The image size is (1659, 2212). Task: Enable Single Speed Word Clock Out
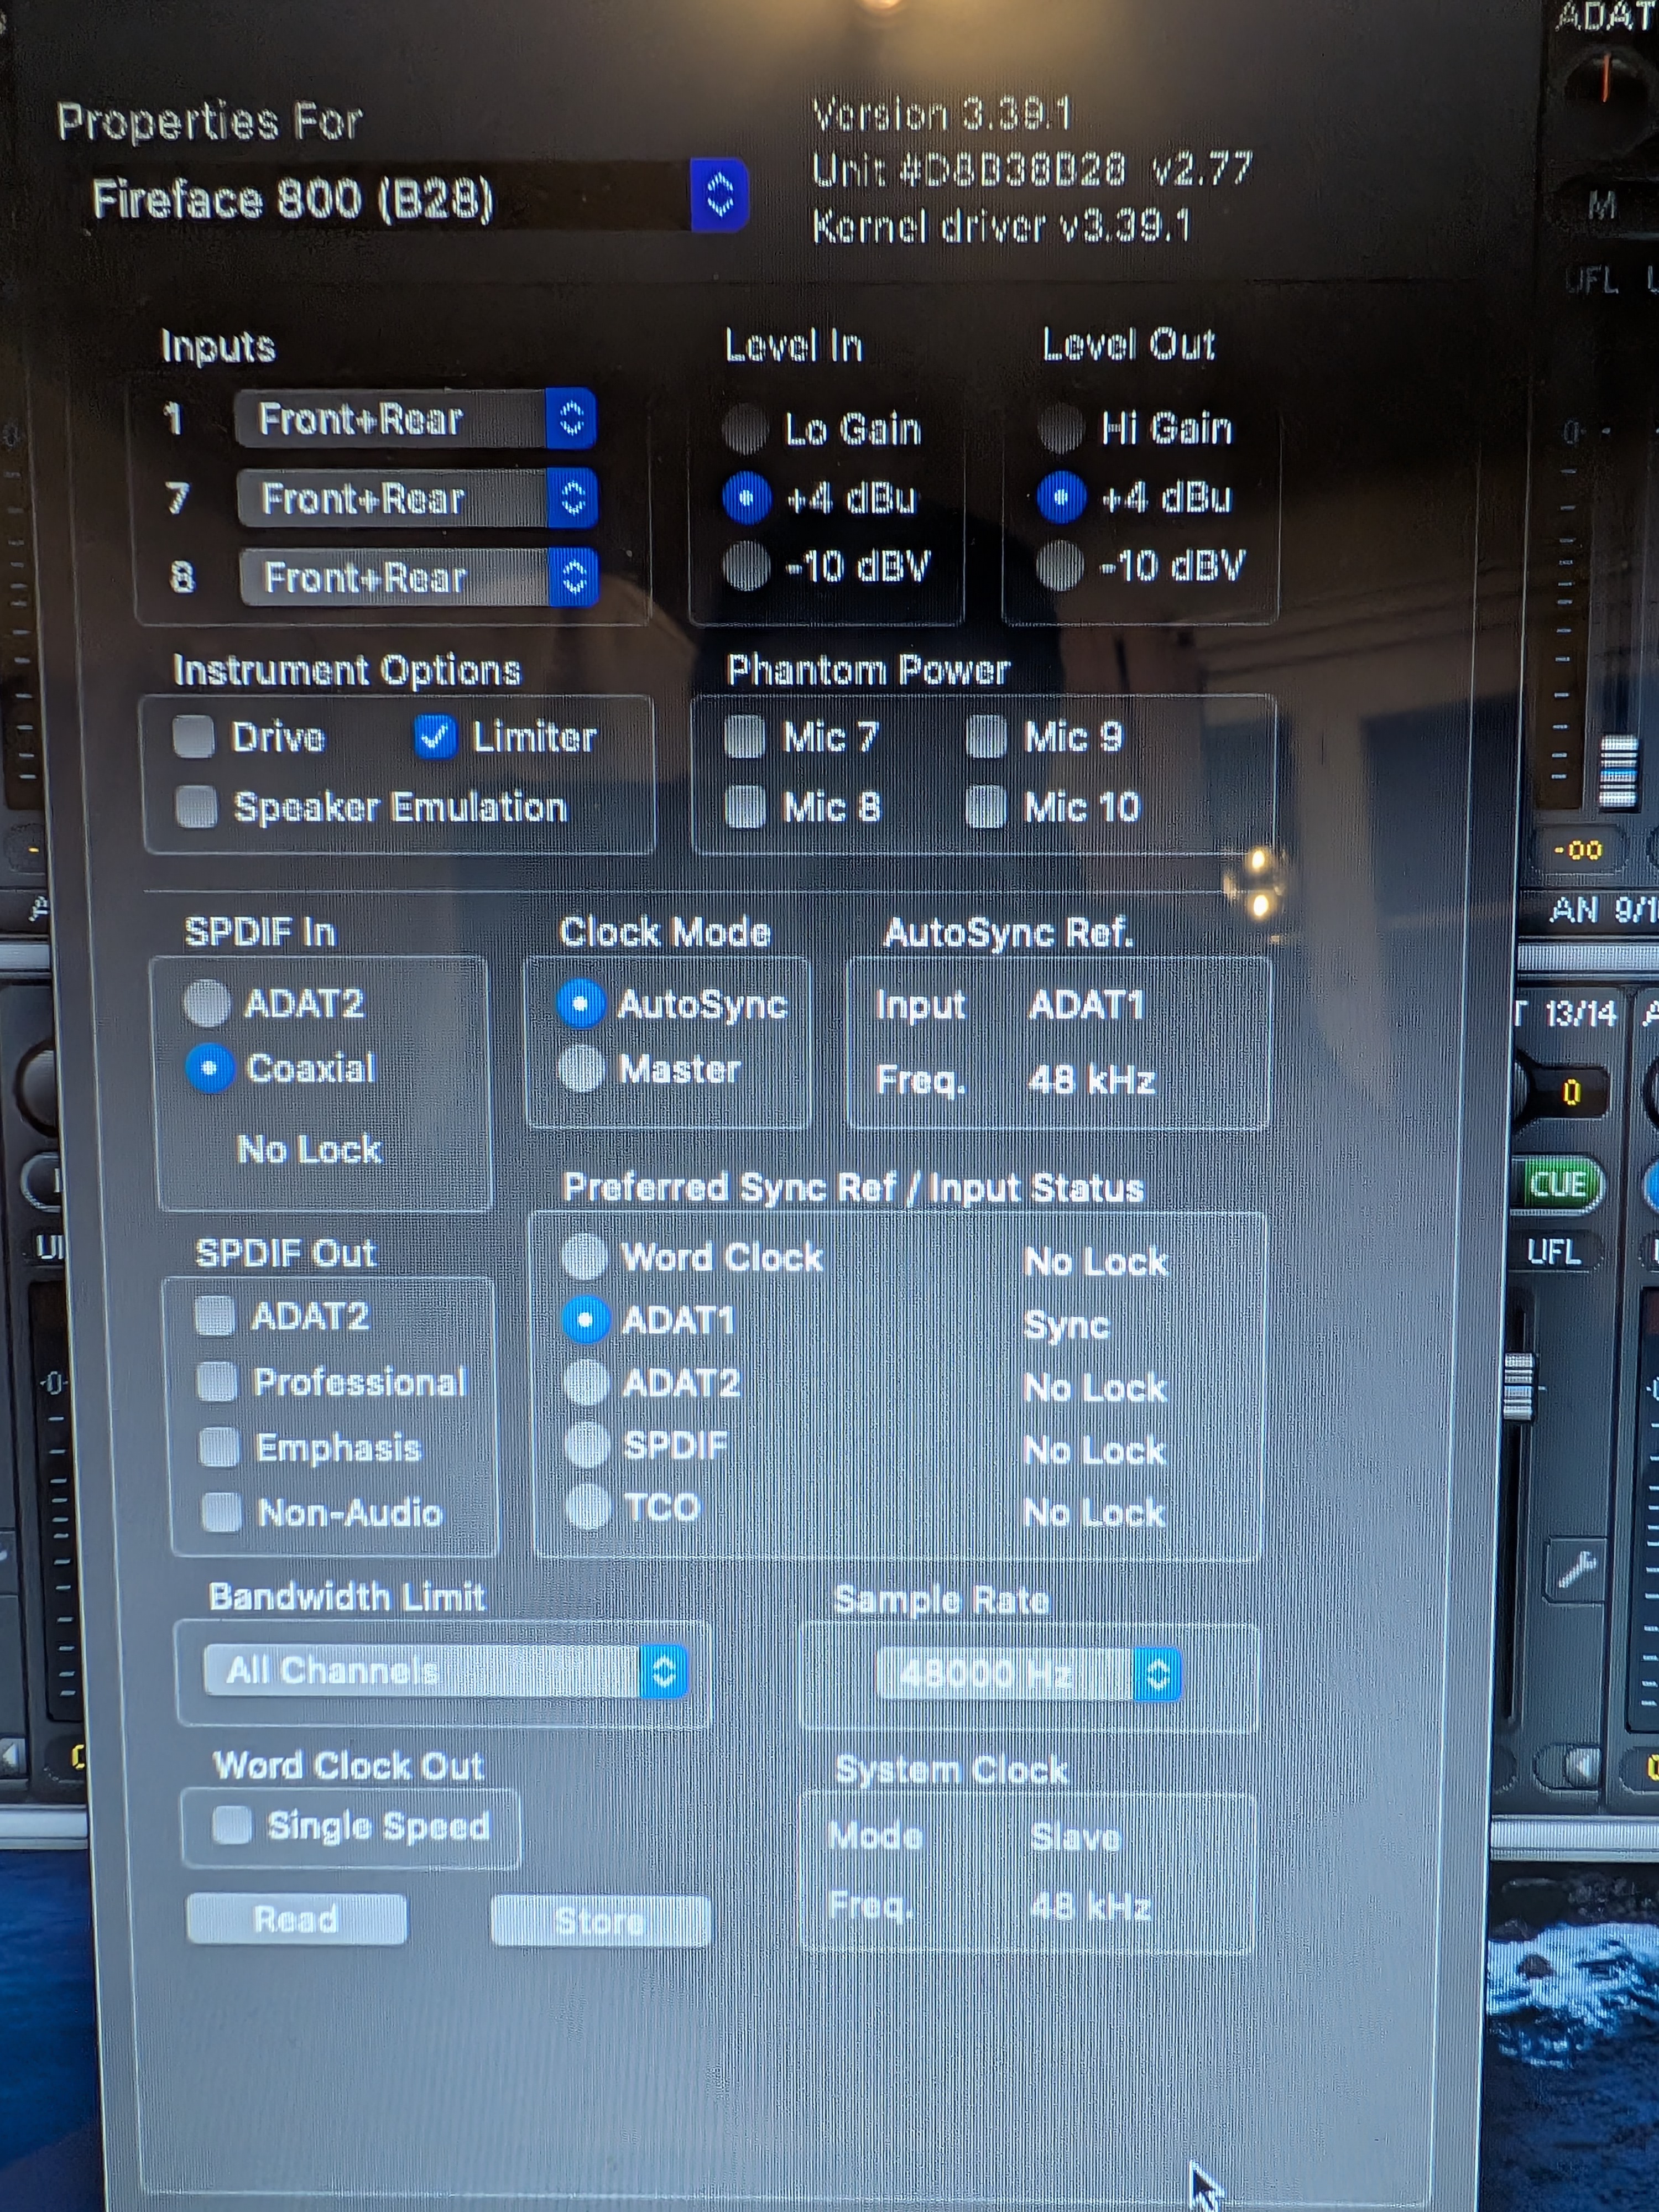coord(232,1825)
